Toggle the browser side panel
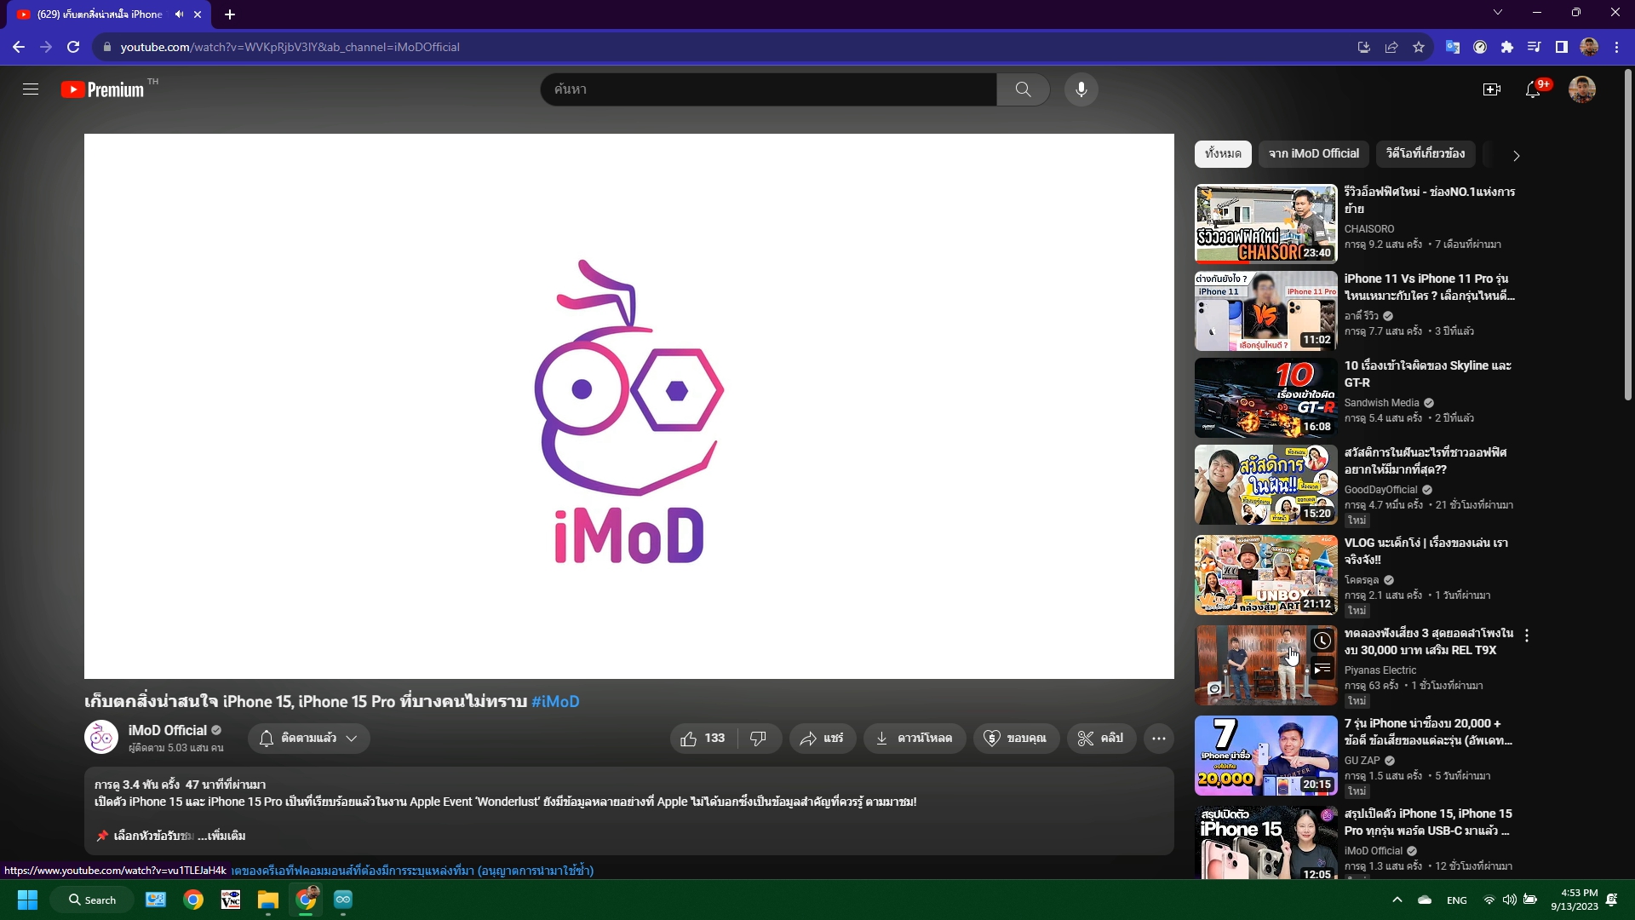Image resolution: width=1635 pixels, height=920 pixels. pos(1561,47)
